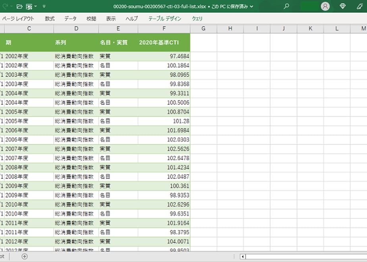Select the cell with value 99.6351
Viewport: 367px width, 262px height.
click(164, 214)
